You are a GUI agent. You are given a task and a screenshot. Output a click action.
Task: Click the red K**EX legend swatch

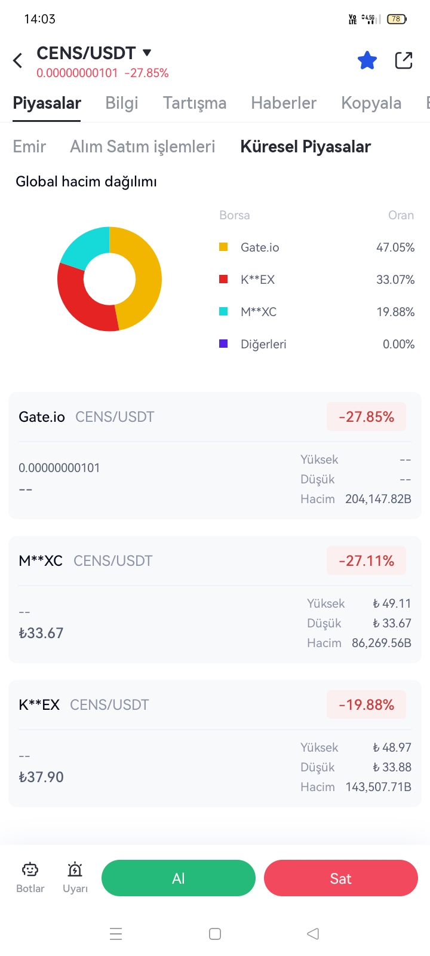[x=223, y=279]
